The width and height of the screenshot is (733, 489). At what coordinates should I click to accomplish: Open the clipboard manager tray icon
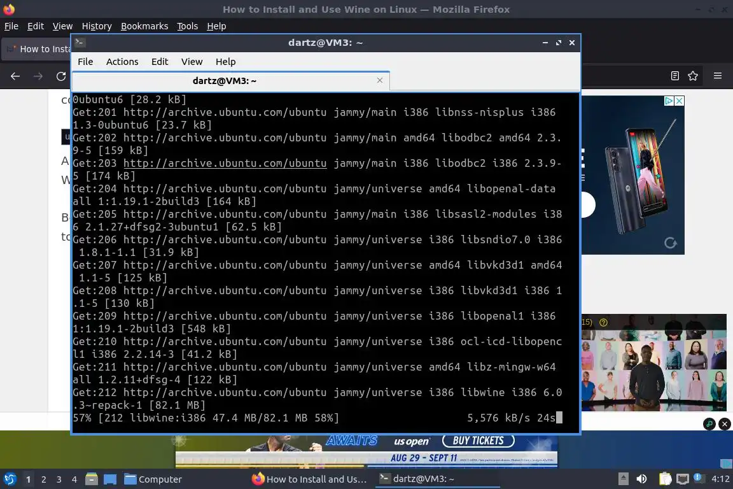(x=665, y=479)
